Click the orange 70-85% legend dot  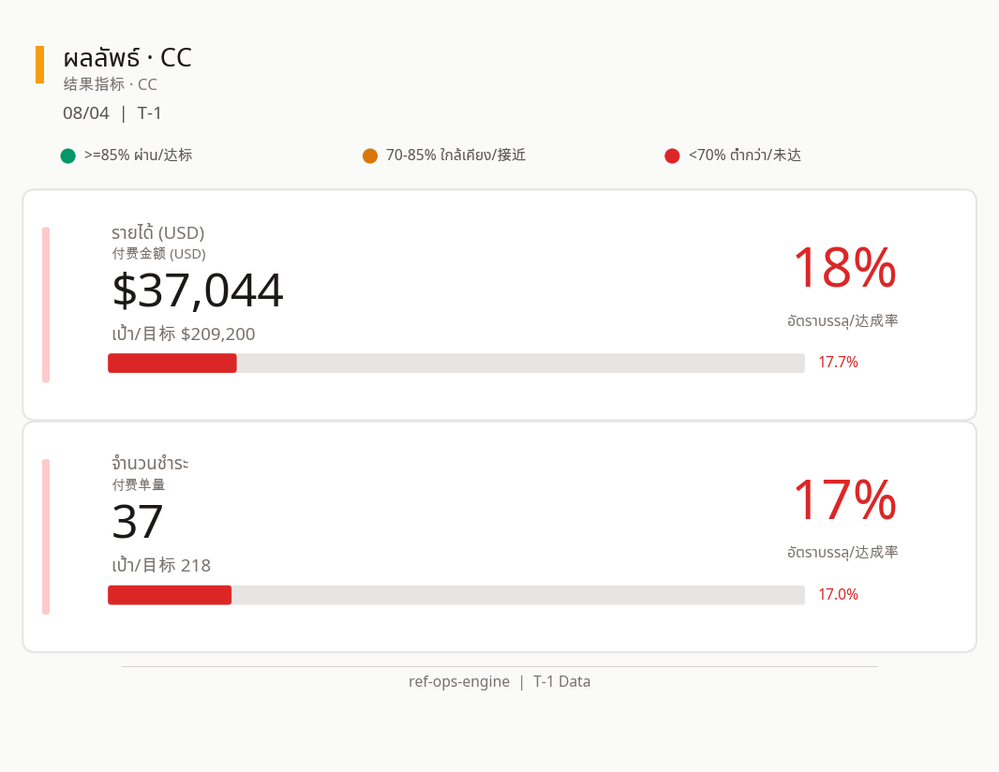(x=370, y=156)
